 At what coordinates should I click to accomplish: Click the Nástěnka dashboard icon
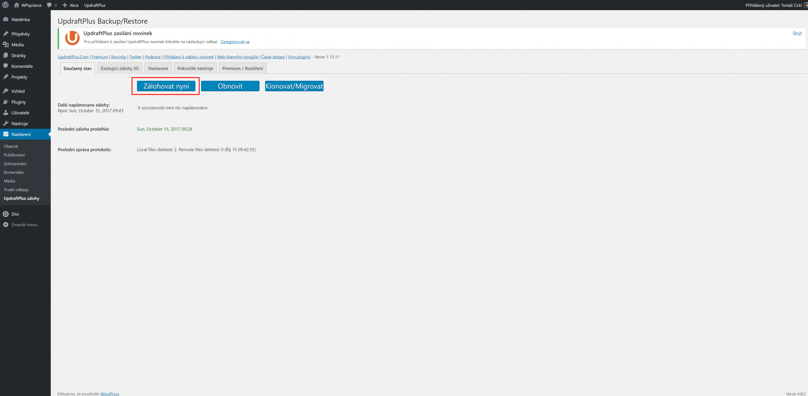coord(6,19)
